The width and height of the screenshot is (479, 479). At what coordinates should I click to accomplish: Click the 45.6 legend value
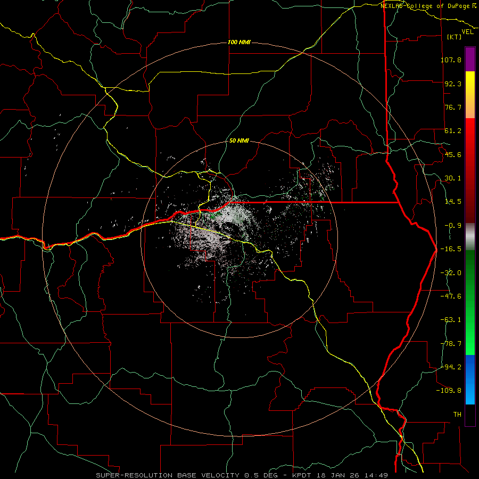pos(453,154)
